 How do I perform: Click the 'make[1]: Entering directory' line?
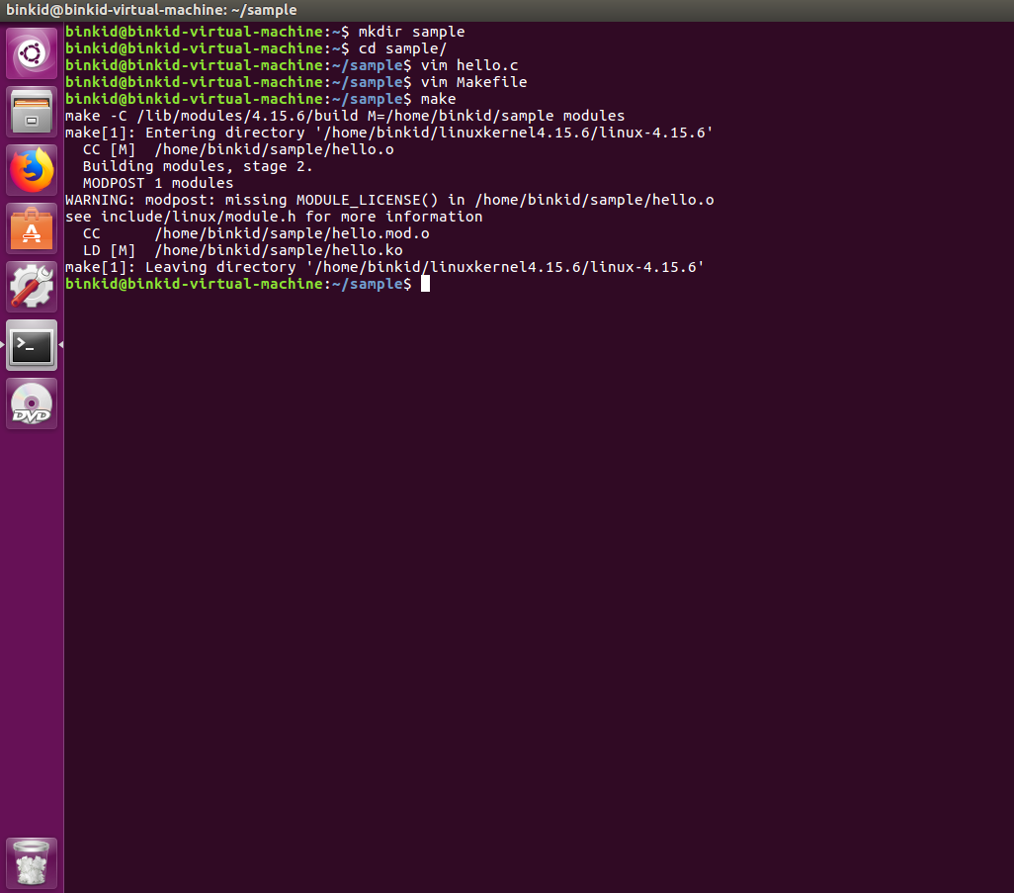tap(388, 133)
